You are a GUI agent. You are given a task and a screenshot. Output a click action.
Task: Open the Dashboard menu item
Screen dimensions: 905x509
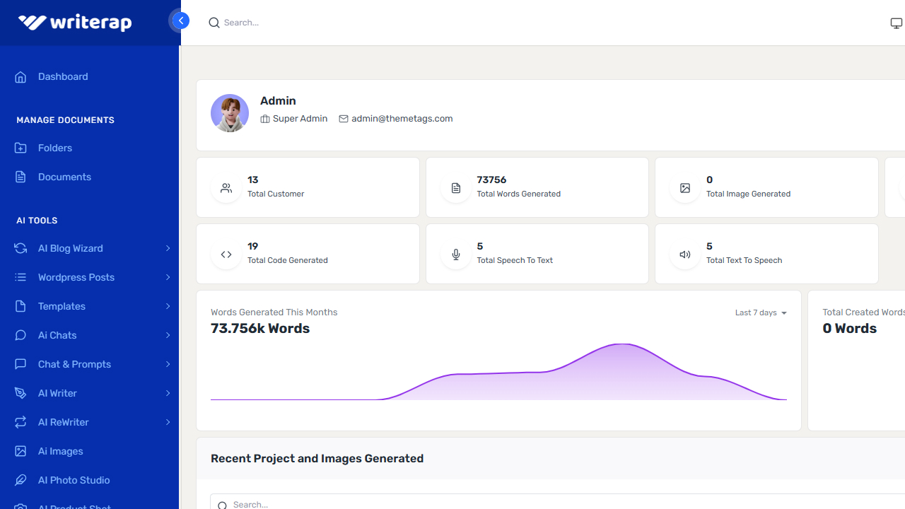click(x=63, y=76)
